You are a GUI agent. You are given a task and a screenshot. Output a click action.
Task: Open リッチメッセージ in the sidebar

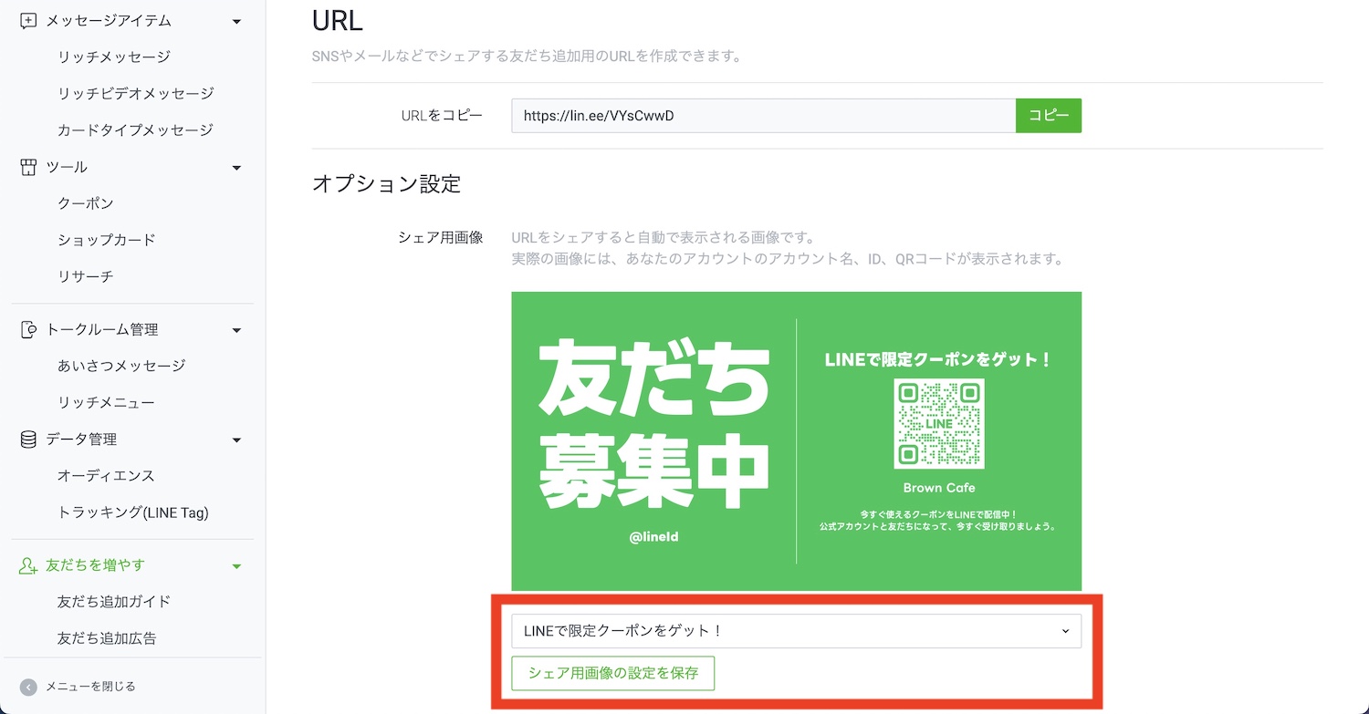pos(114,57)
